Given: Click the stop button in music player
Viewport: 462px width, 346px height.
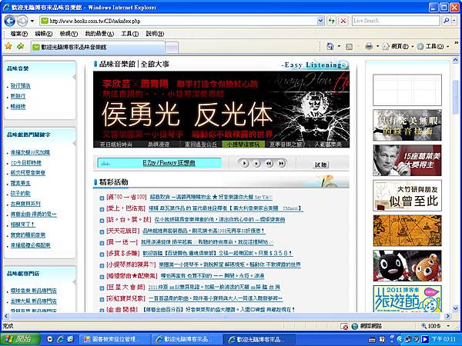Looking at the screenshot, I should point(256,163).
